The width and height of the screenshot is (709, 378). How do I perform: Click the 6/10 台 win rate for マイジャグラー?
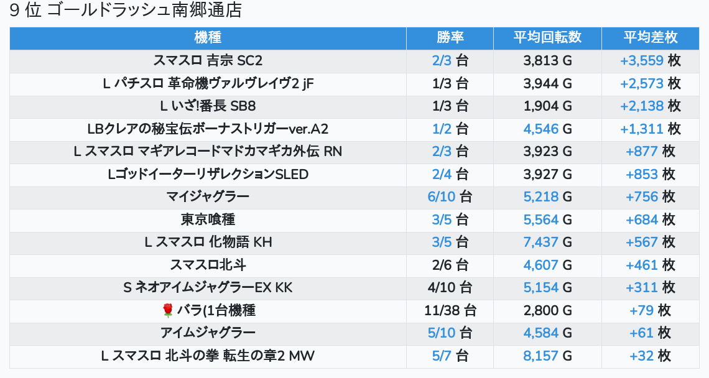click(x=450, y=197)
